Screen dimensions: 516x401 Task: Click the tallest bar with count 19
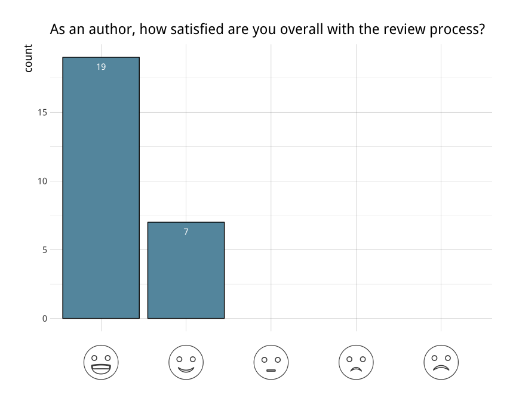point(101,191)
